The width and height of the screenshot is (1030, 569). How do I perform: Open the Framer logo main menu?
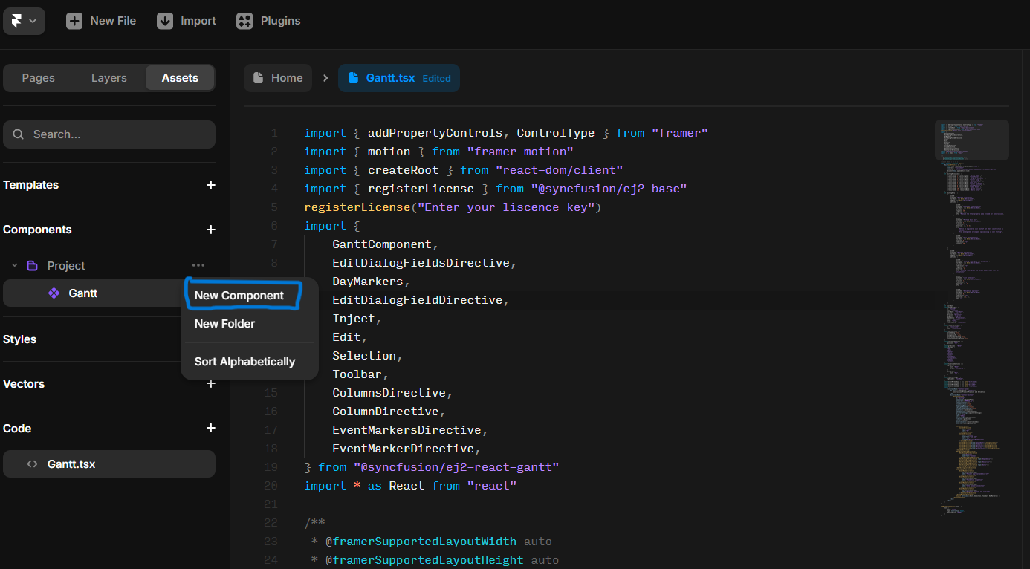click(24, 21)
